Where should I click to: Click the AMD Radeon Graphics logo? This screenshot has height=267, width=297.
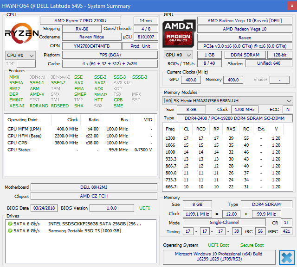tap(179, 34)
